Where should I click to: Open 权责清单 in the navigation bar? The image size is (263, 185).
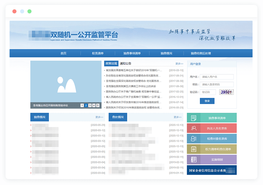click(x=98, y=53)
